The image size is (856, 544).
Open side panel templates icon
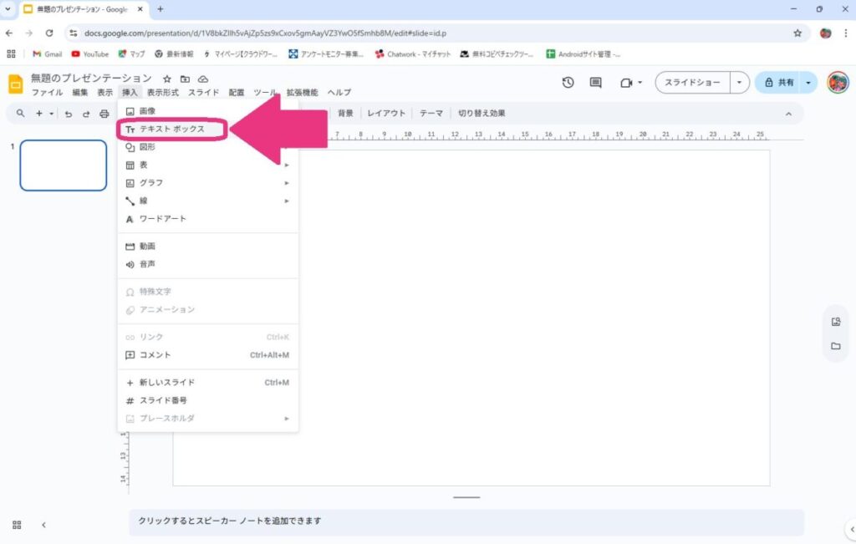836,322
